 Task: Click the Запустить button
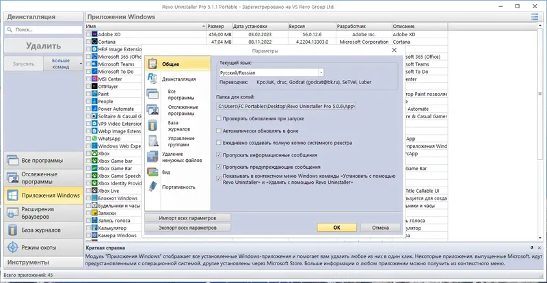(x=24, y=64)
